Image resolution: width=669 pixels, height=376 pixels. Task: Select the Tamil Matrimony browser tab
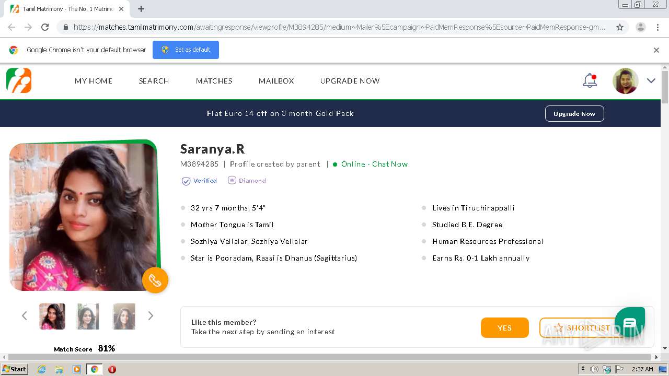click(67, 9)
